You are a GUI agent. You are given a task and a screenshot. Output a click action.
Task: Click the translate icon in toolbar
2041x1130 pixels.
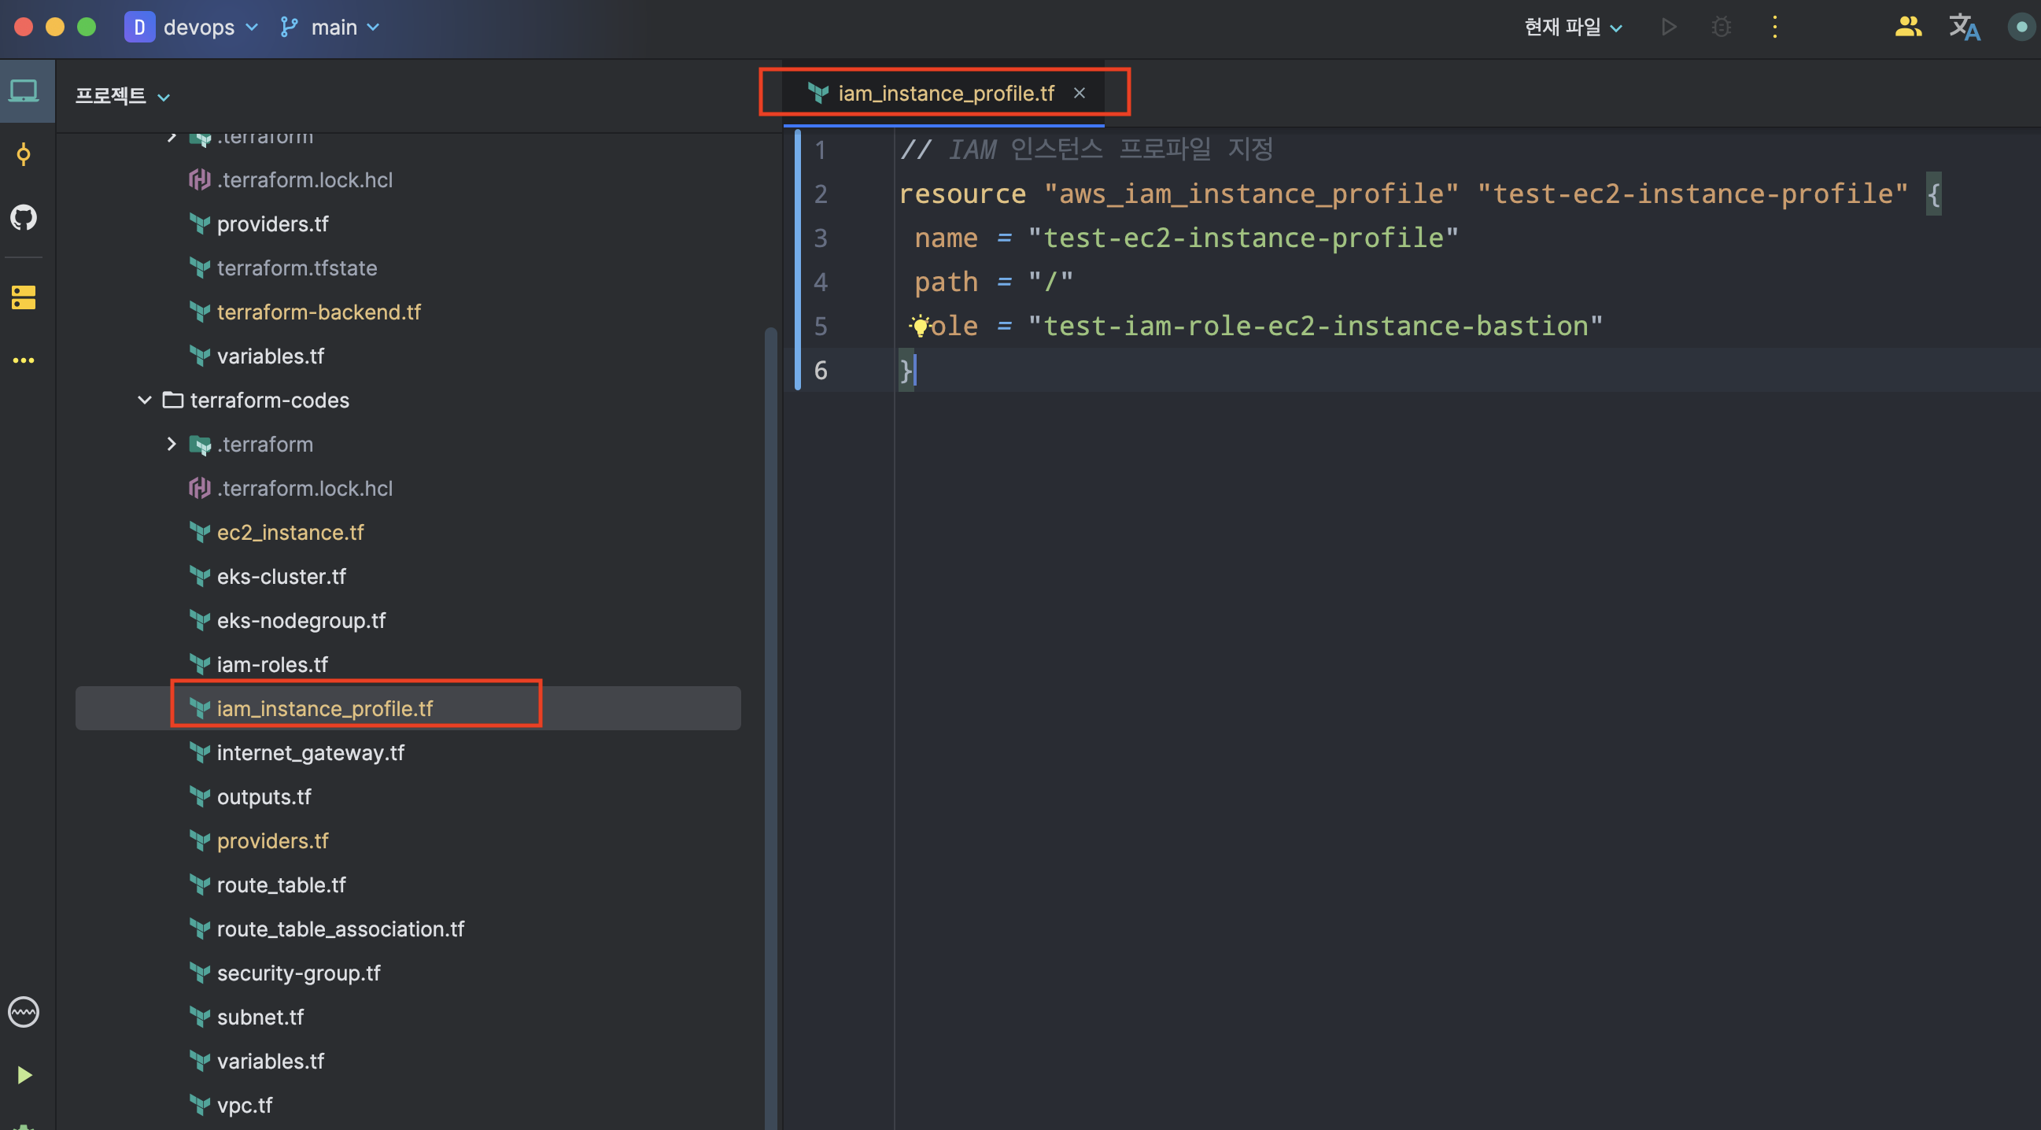[x=1963, y=27]
